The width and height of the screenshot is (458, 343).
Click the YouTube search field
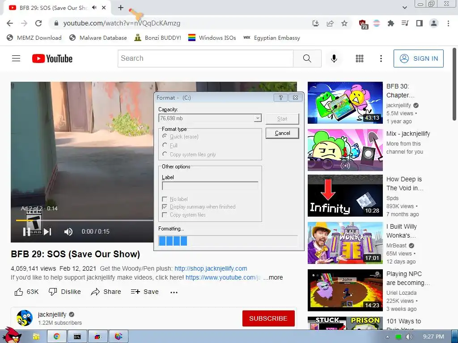point(206,59)
